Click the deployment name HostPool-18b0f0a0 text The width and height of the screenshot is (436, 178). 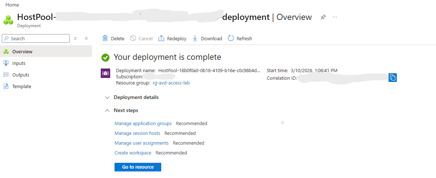[209, 70]
